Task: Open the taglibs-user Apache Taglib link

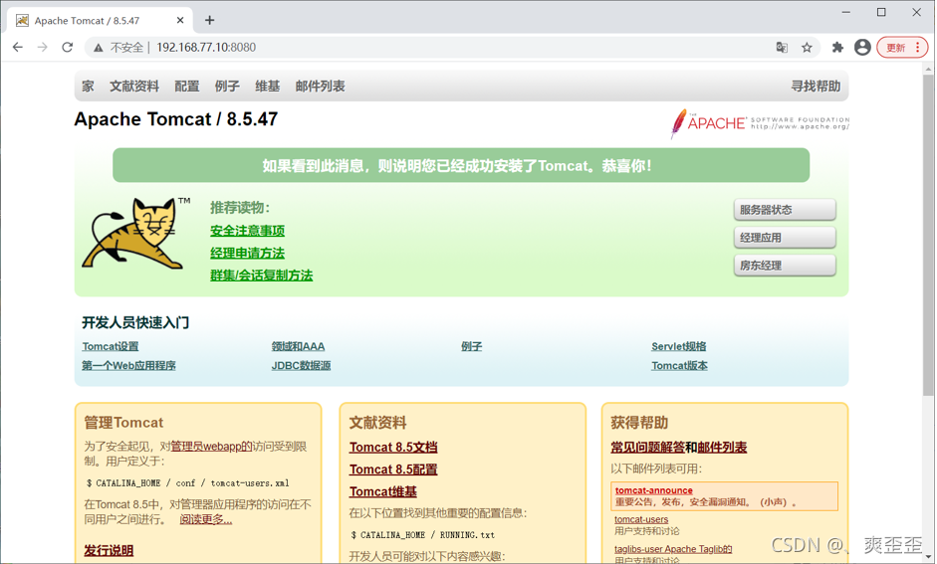Action: pos(673,548)
